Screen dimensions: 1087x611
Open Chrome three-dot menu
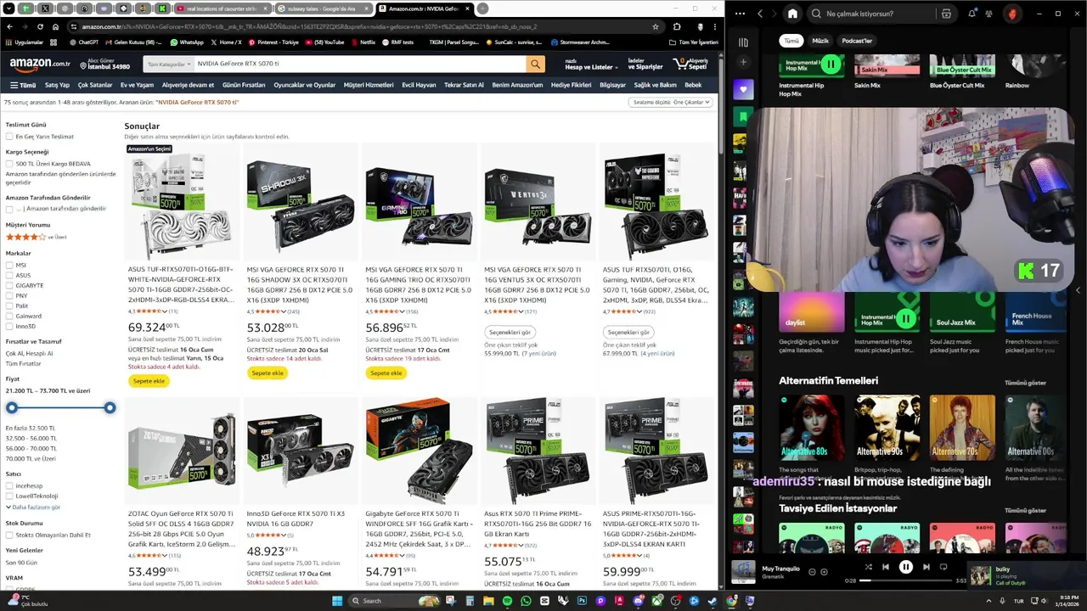(714, 26)
